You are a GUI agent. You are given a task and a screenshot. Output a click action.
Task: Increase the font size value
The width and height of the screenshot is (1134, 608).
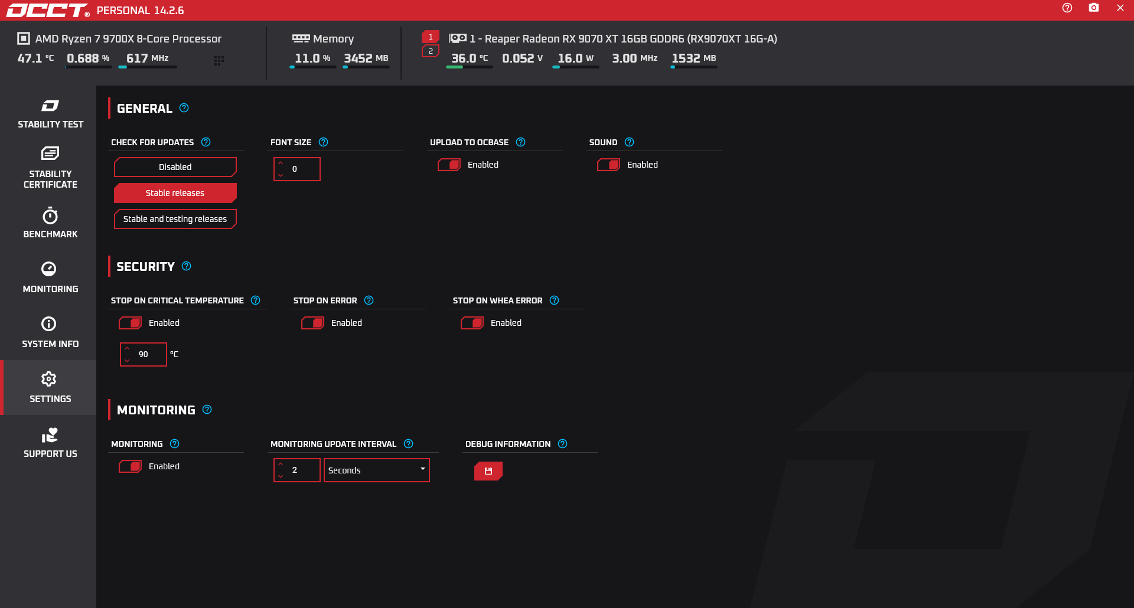coord(281,163)
